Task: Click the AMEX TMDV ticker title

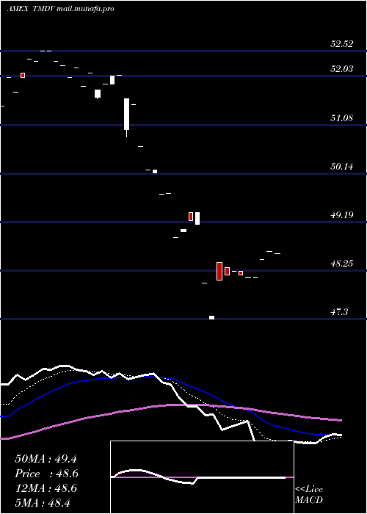Action: 31,9
